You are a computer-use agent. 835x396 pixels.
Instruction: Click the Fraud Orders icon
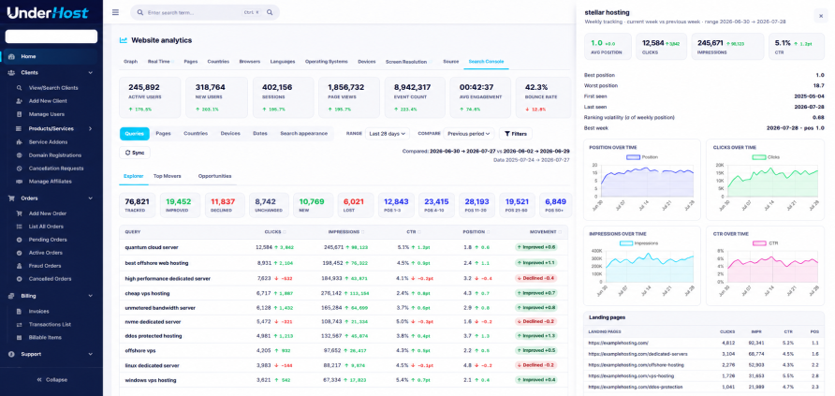click(19, 266)
